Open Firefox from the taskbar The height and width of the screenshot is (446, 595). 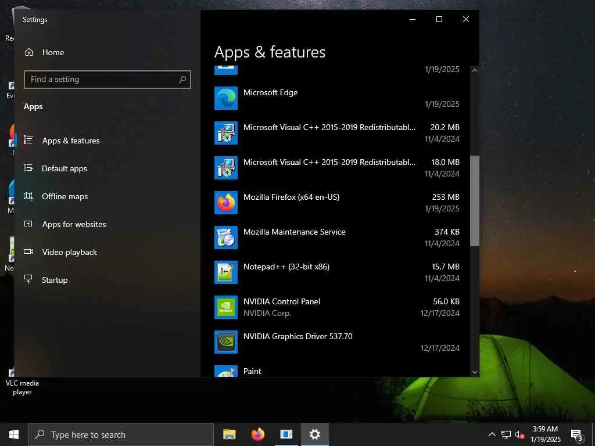(258, 434)
